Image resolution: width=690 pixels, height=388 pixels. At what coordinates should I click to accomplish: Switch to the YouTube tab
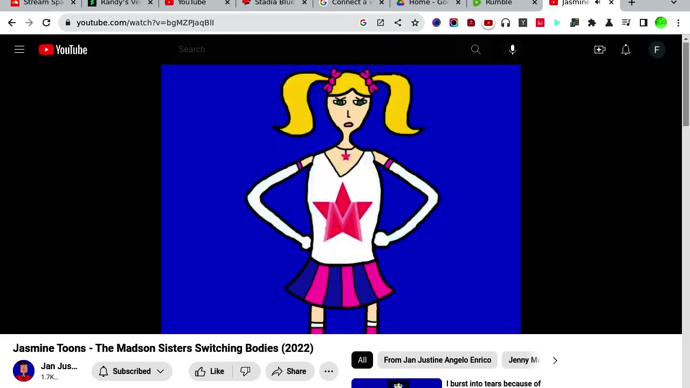coord(198,3)
